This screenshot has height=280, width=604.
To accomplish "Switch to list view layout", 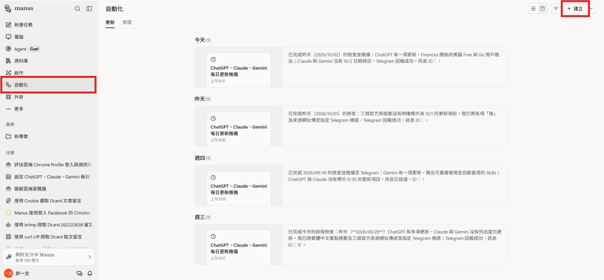I will tap(533, 8).
